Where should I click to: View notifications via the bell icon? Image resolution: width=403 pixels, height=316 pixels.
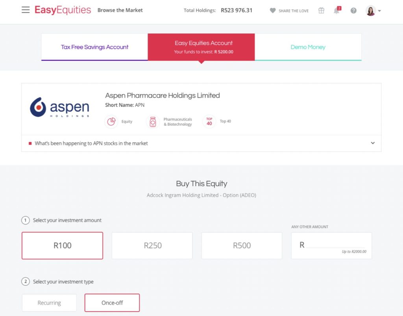point(337,10)
